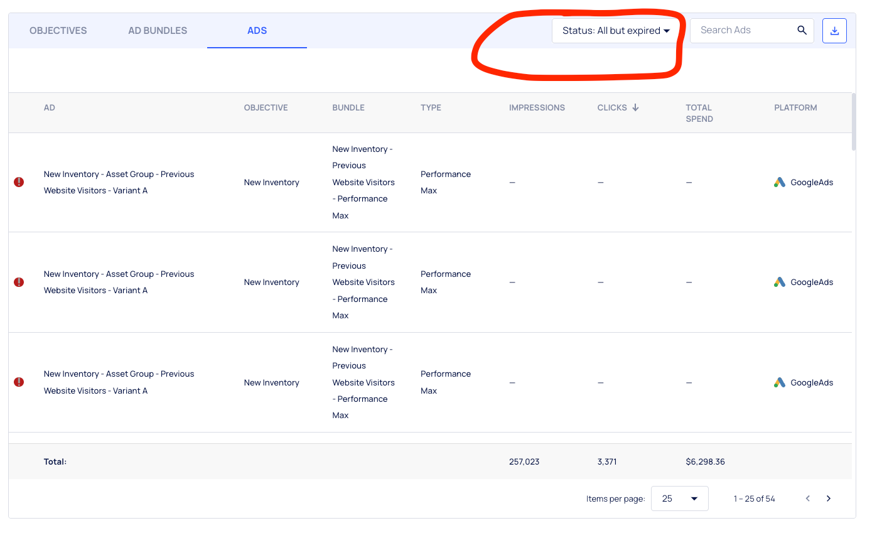Screen dimensions: 882x555
Task: Click the search magnifier icon
Action: pyautogui.click(x=802, y=30)
